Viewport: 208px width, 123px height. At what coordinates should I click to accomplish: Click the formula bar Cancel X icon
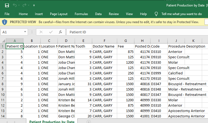pyautogui.click(x=41, y=32)
